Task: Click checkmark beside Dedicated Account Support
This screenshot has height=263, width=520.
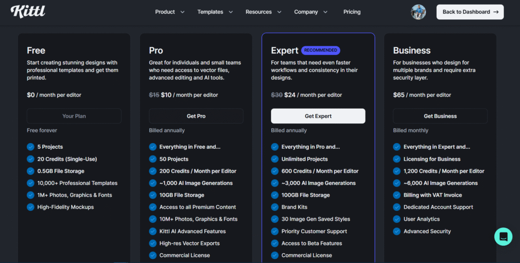Action: click(397, 207)
